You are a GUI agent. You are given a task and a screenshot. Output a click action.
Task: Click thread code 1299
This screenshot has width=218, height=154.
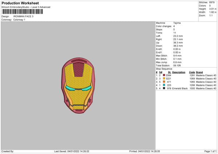(x=192, y=85)
